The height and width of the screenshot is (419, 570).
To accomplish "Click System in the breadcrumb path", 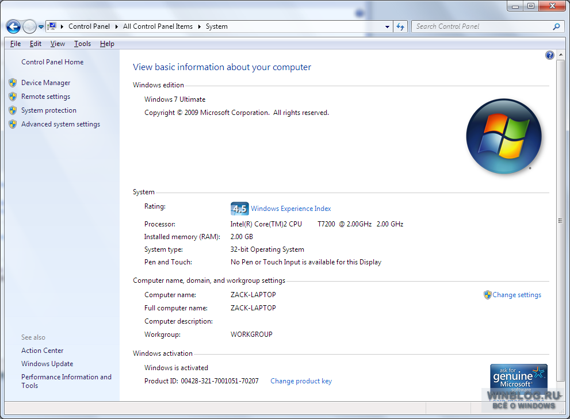I will [x=217, y=26].
